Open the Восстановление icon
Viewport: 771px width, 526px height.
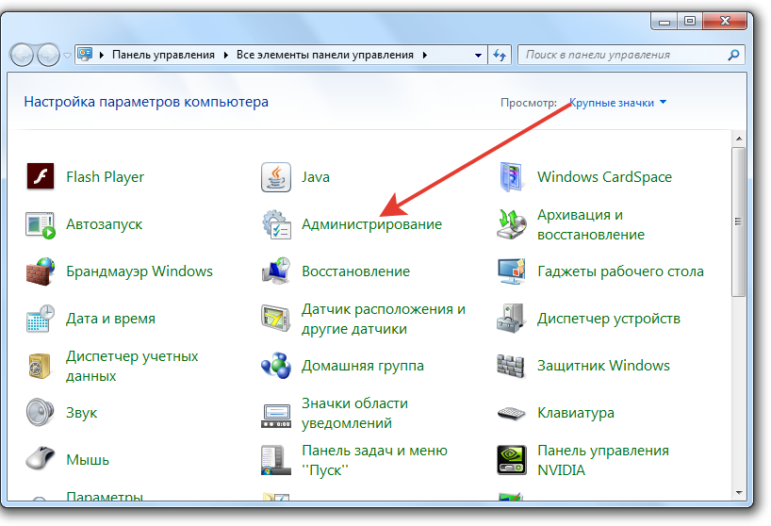click(x=276, y=271)
